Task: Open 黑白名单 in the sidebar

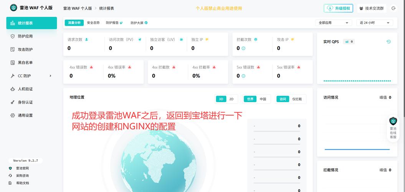Action: [31, 63]
